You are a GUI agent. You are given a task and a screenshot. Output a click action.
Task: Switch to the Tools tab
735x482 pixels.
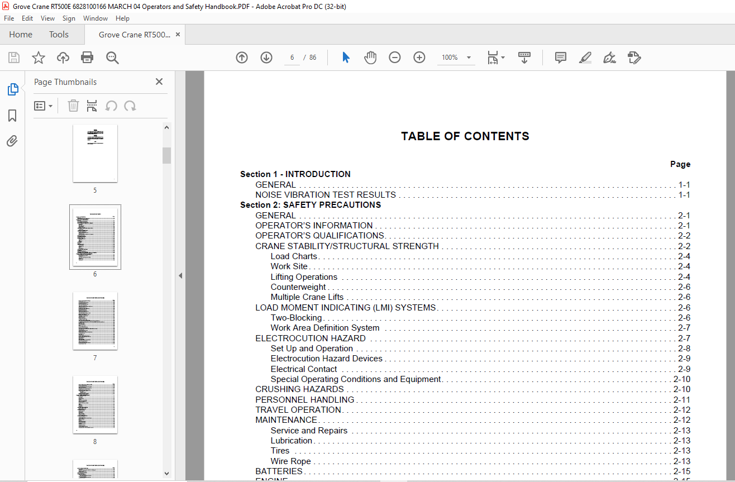[x=59, y=35]
